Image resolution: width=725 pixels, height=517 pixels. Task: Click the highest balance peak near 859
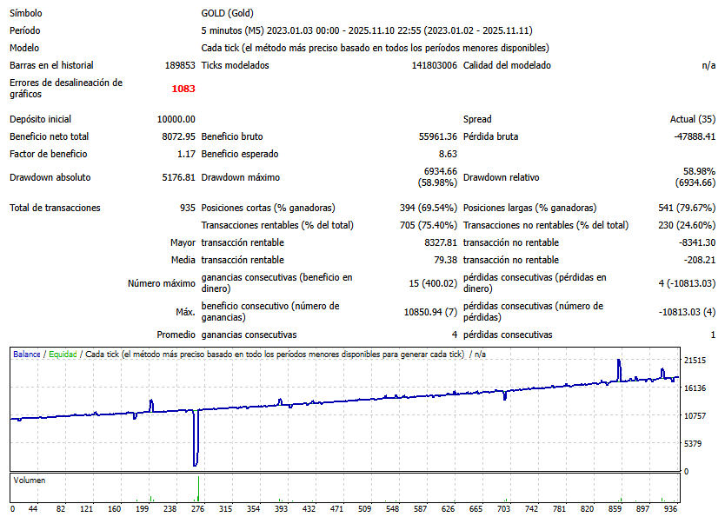[x=619, y=363]
